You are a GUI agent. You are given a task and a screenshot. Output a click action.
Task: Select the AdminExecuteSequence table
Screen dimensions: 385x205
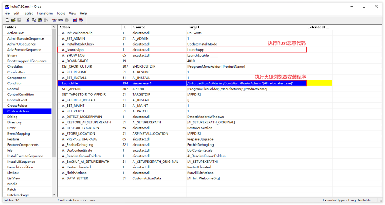(26, 38)
